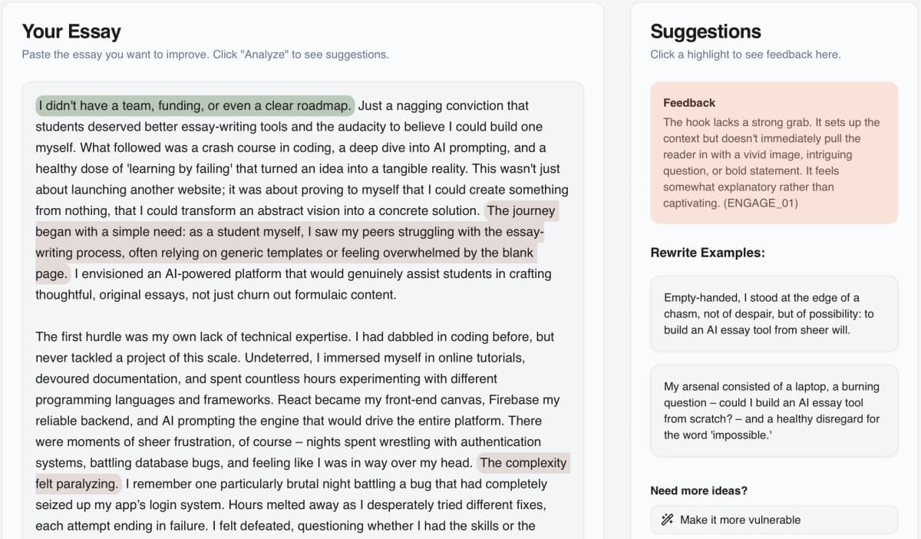Viewport: 921px width, 539px height.
Task: Click the "Your Essay" heading
Action: click(71, 31)
